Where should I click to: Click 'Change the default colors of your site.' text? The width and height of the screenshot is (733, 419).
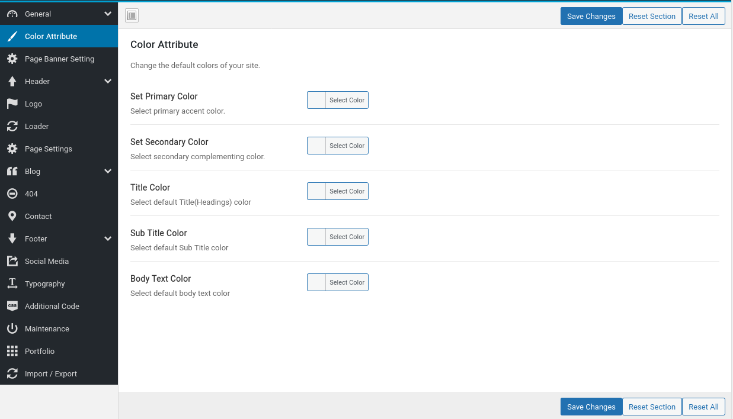195,65
